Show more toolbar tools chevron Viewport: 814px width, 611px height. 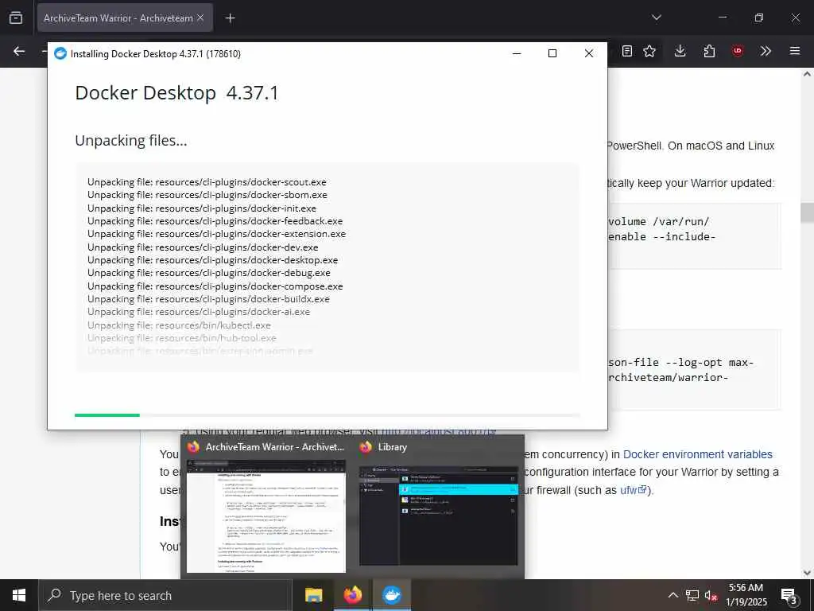click(766, 51)
